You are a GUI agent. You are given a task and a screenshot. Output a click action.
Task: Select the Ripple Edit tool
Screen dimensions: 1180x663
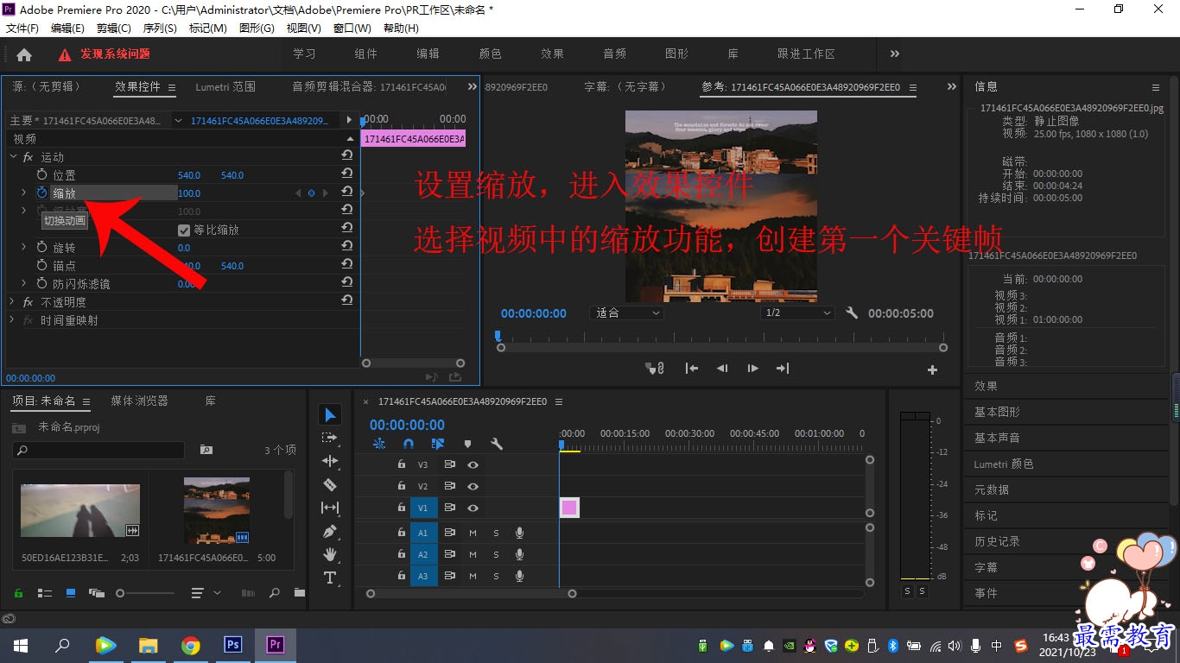click(x=330, y=461)
